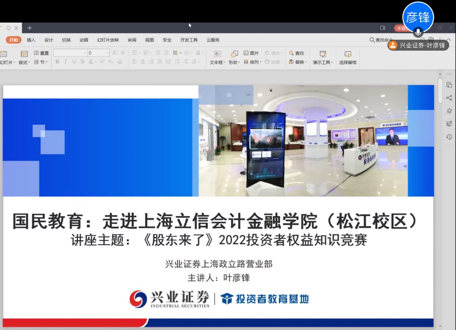The height and width of the screenshot is (330, 456).
Task: Toggle the 彦锋 microphone icon
Action: tap(418, 32)
